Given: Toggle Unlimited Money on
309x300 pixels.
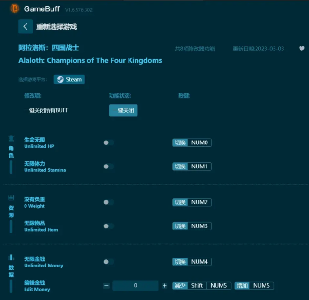Looking at the screenshot, I should pos(109,262).
